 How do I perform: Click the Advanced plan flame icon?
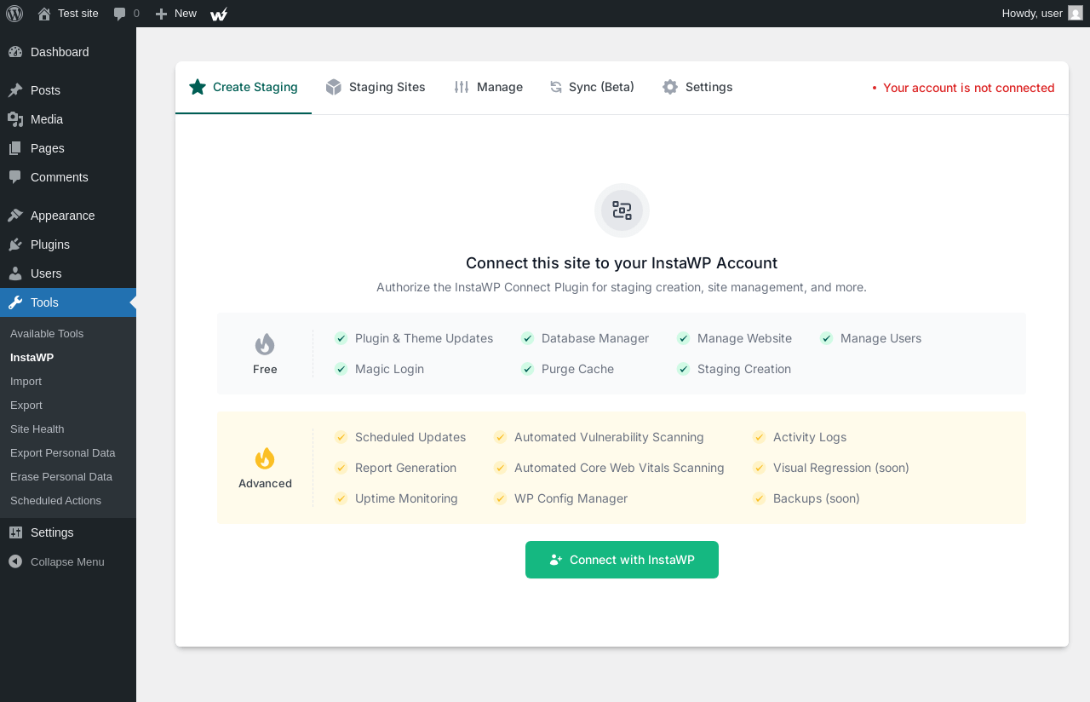coord(265,458)
